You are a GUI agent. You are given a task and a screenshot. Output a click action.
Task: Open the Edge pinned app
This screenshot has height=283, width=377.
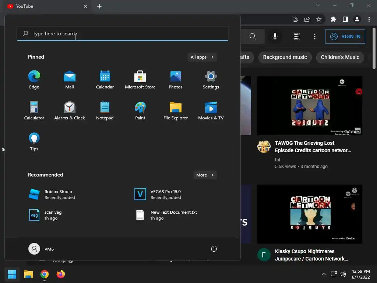[34, 80]
